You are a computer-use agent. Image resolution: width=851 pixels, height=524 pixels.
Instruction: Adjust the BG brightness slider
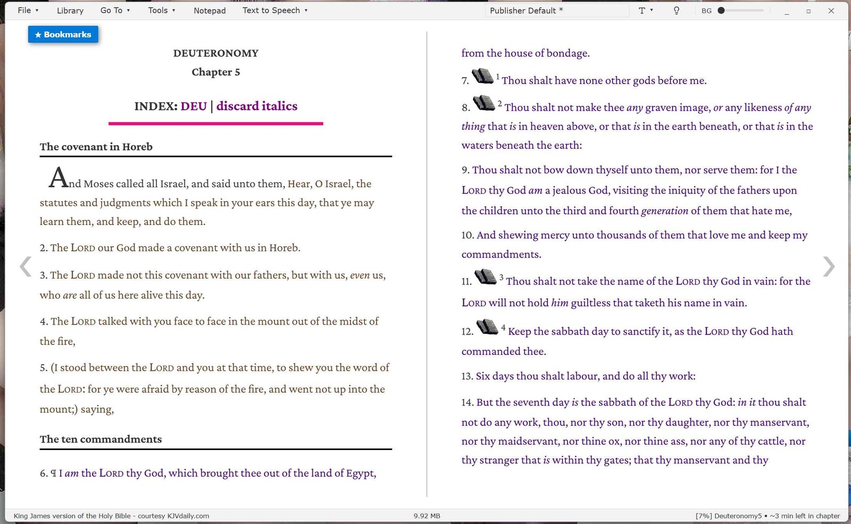click(740, 10)
